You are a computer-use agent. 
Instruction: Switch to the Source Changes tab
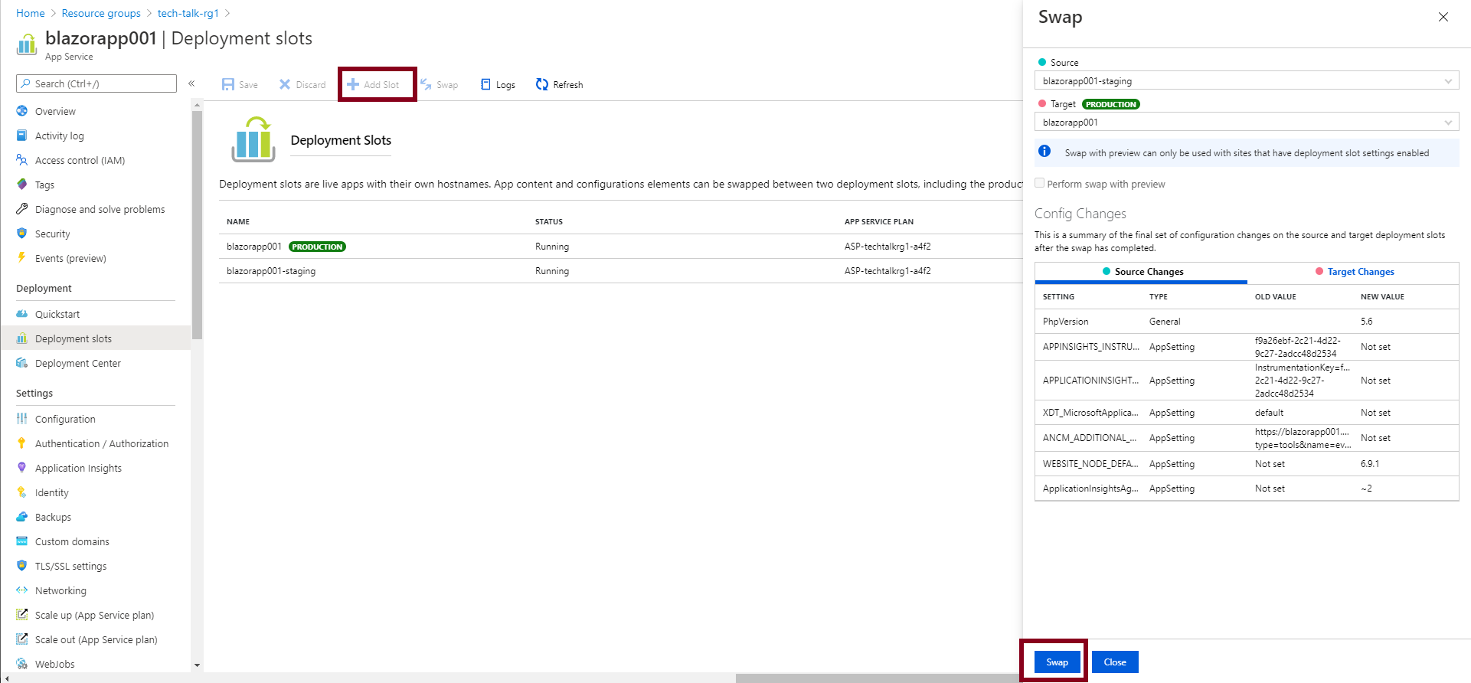(x=1142, y=272)
